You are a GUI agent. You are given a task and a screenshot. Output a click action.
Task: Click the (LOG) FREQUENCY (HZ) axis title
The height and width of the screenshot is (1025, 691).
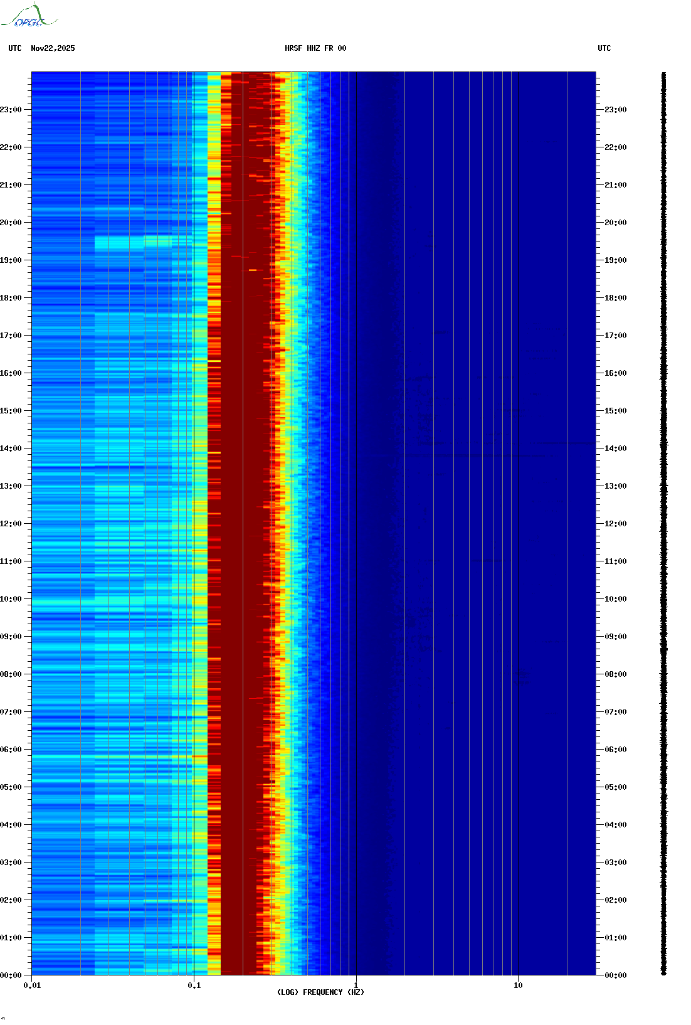pos(320,992)
